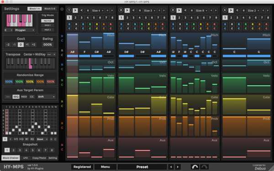Toggle second step on-off bar in block 2

click(x=142, y=56)
